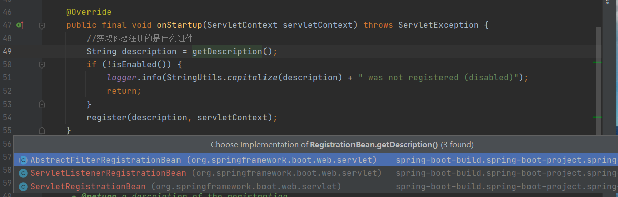Click the module path in the ServletRegistrationBean row
Image resolution: width=618 pixels, height=197 pixels.
click(506, 186)
